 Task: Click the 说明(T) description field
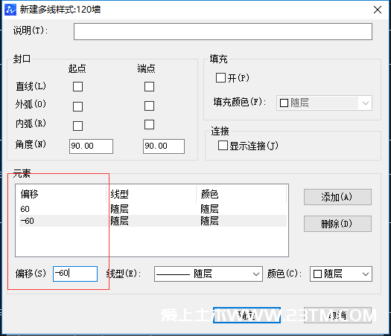coord(223,32)
